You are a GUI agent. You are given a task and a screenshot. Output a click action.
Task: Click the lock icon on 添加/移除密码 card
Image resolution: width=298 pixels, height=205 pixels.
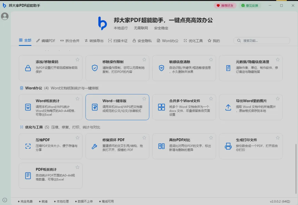tap(28, 68)
